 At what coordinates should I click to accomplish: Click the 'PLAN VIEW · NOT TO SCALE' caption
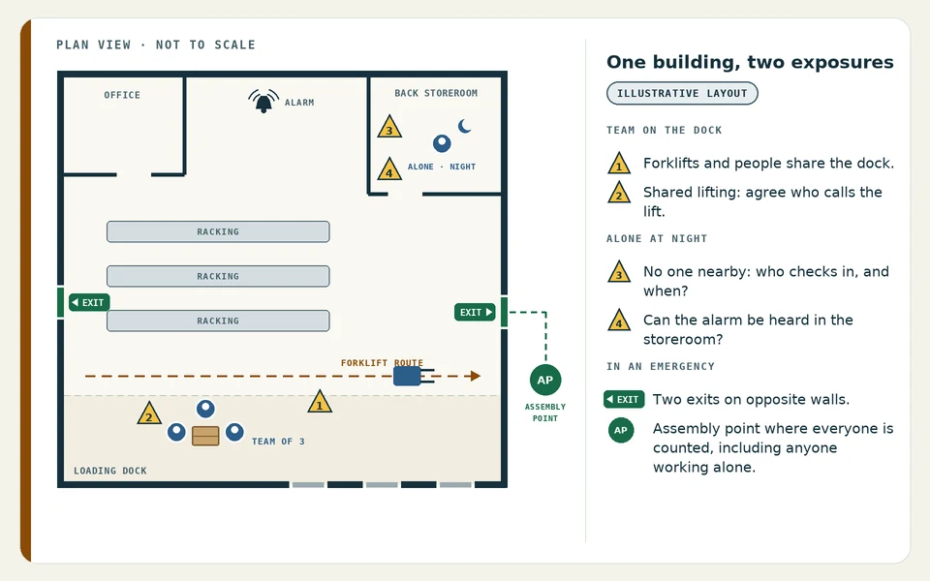click(x=156, y=46)
